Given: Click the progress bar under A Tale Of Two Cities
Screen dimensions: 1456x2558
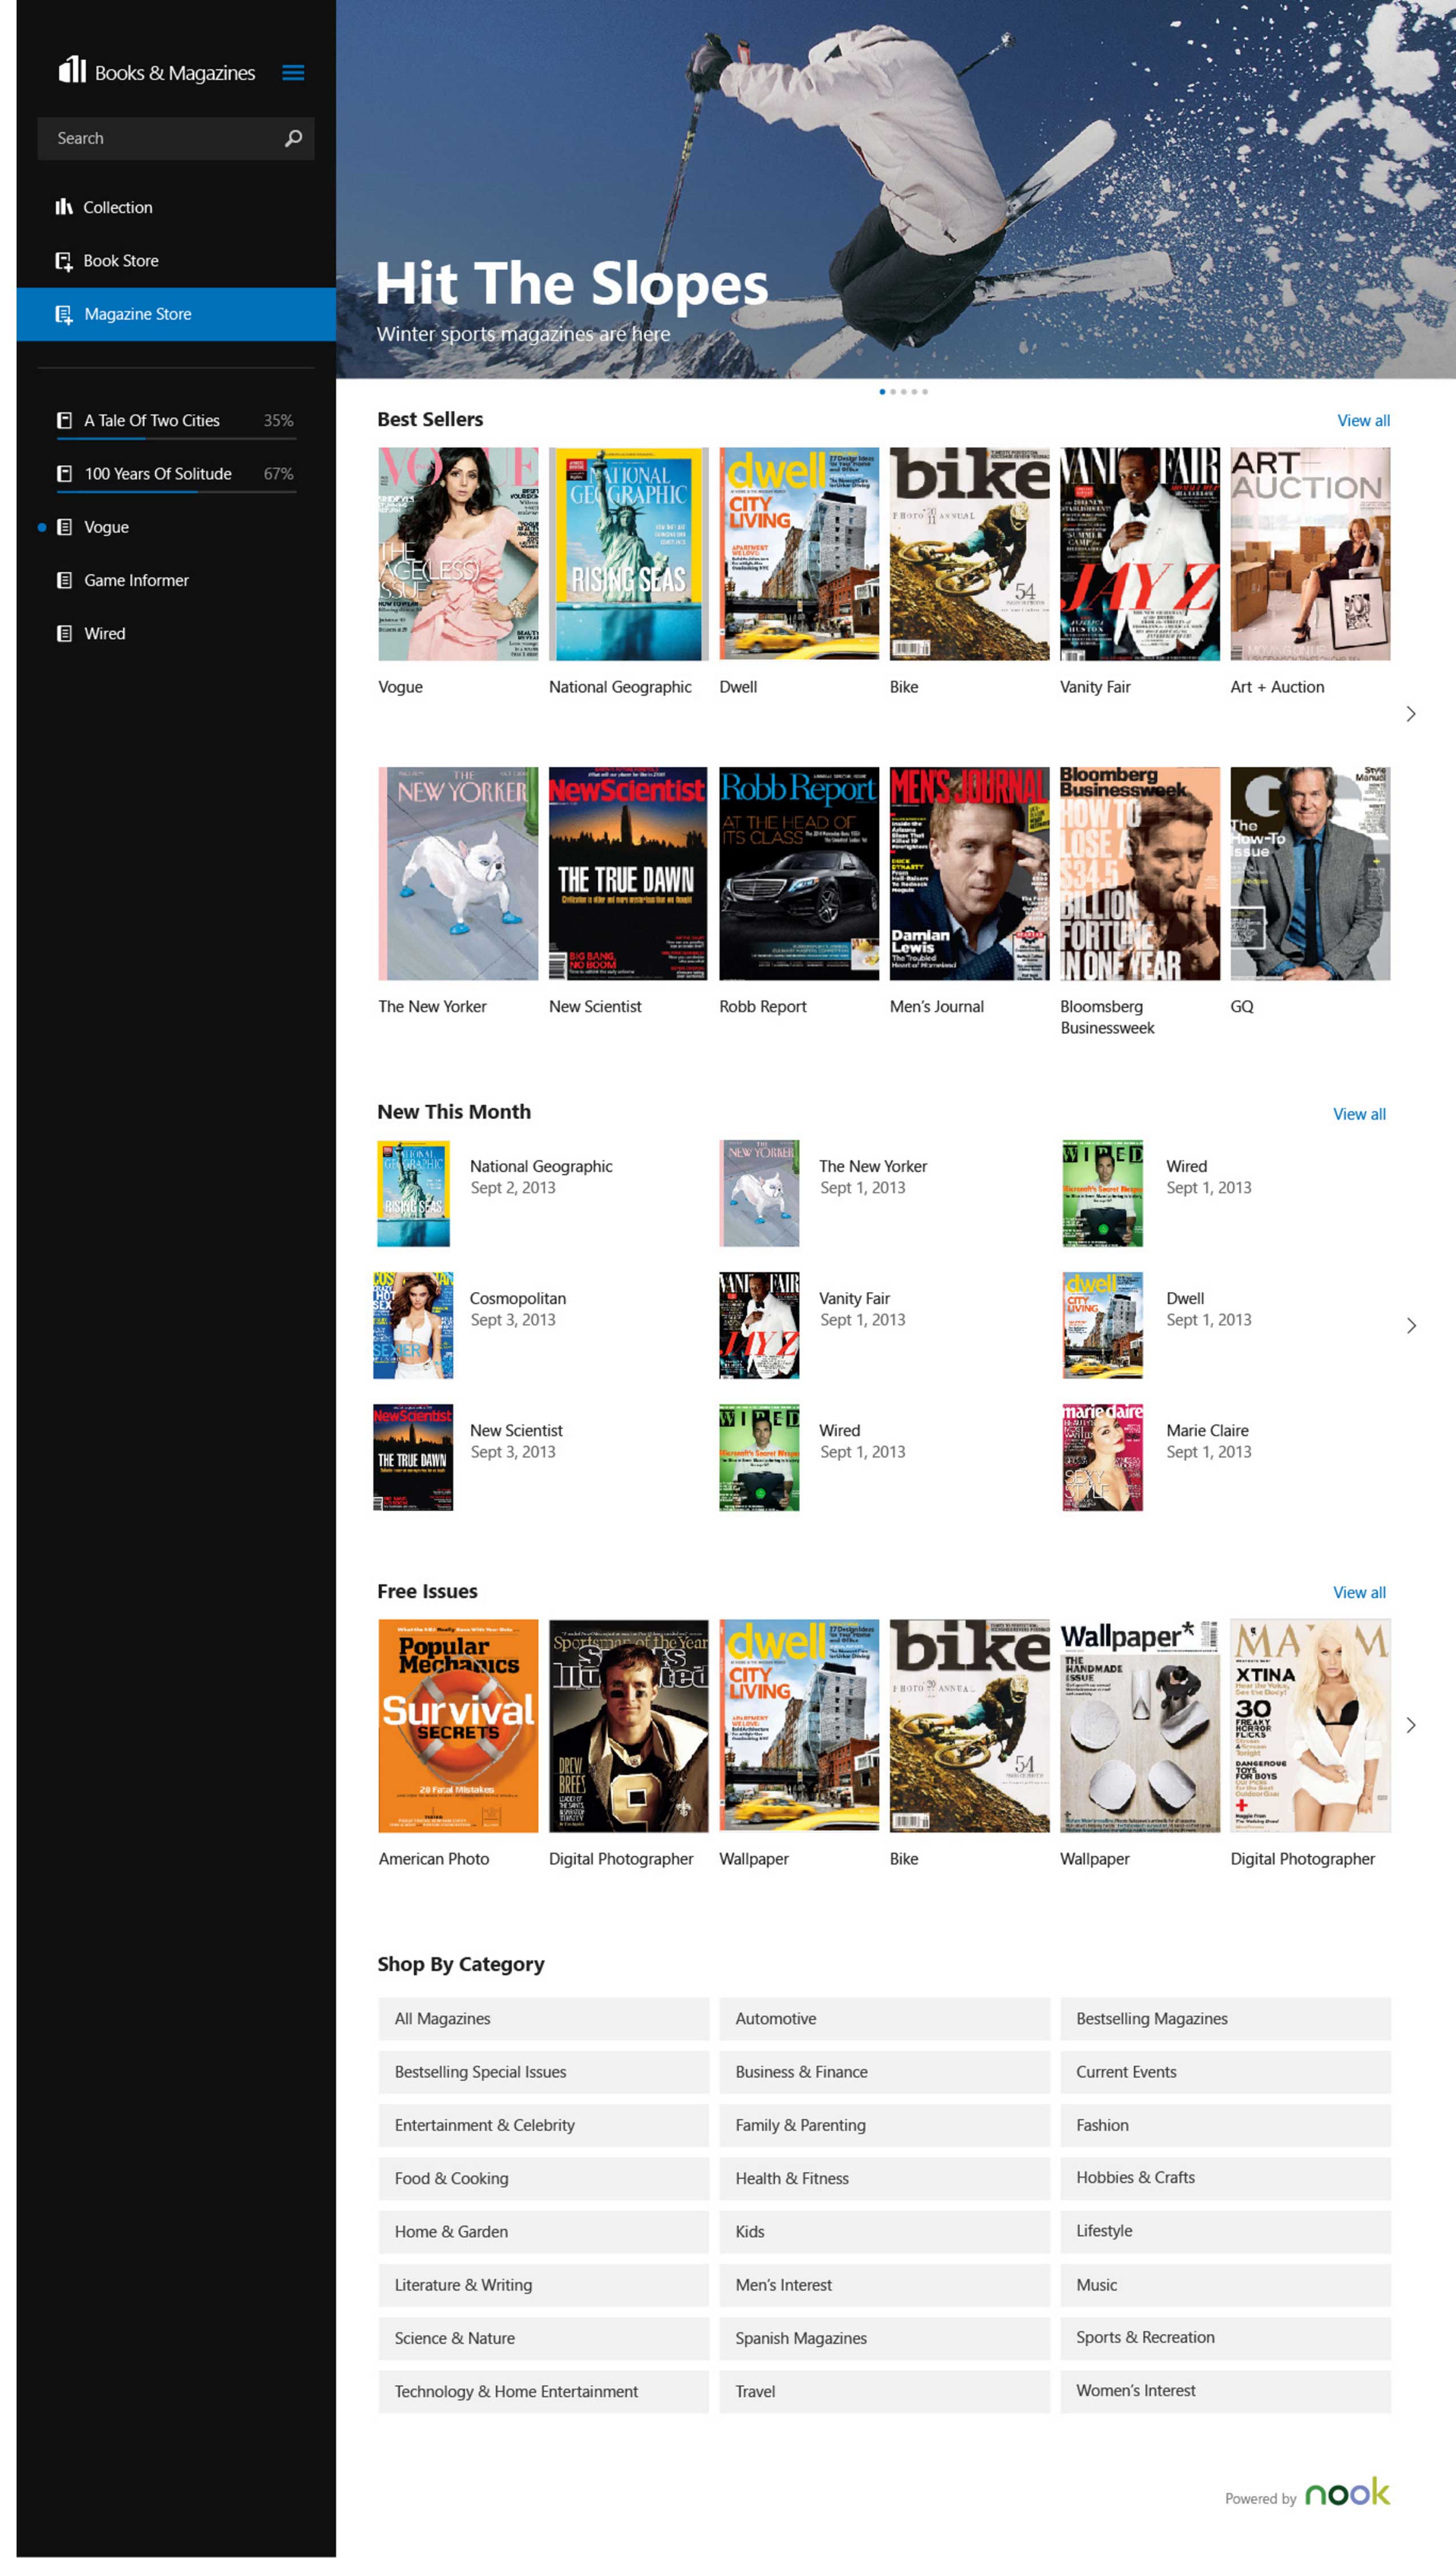Looking at the screenshot, I should tap(176, 439).
